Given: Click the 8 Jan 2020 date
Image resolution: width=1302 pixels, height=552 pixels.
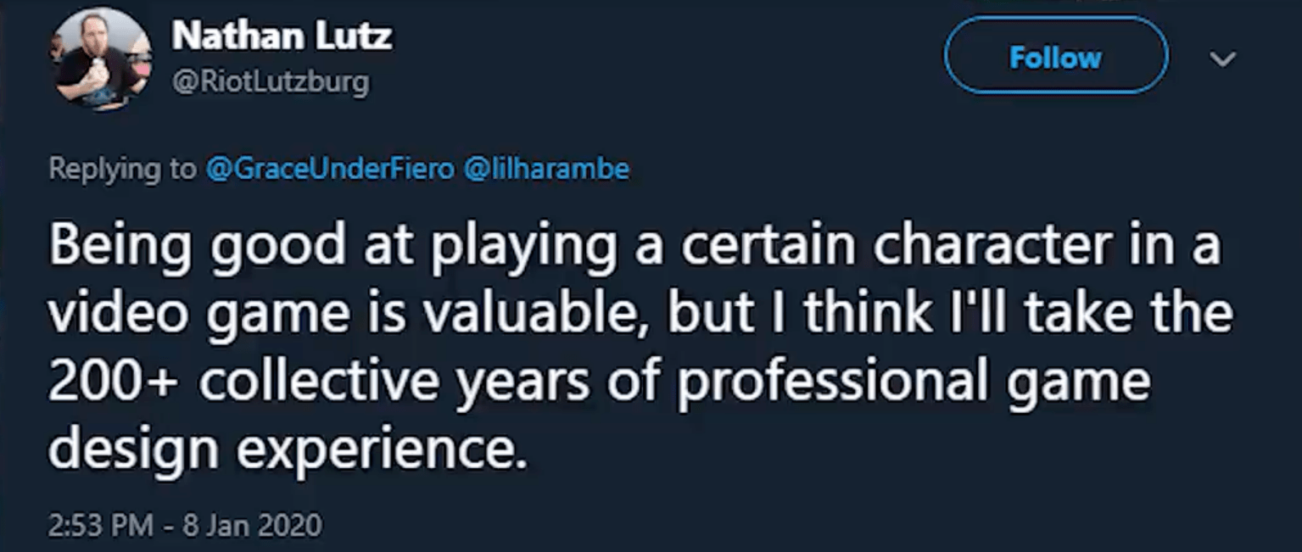Looking at the screenshot, I should click(252, 525).
